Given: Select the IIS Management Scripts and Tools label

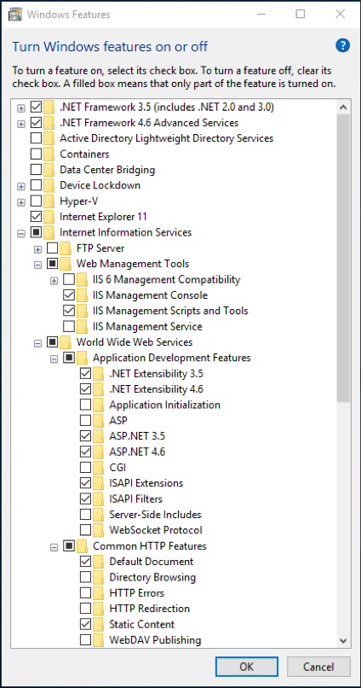Looking at the screenshot, I should click(x=170, y=311).
